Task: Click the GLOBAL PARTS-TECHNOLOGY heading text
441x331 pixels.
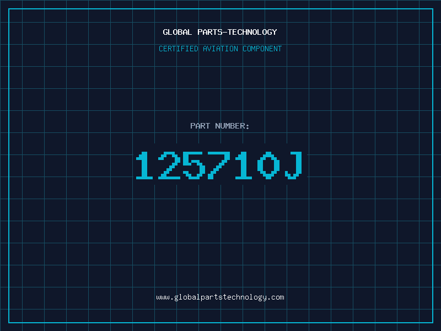Action: point(220,32)
